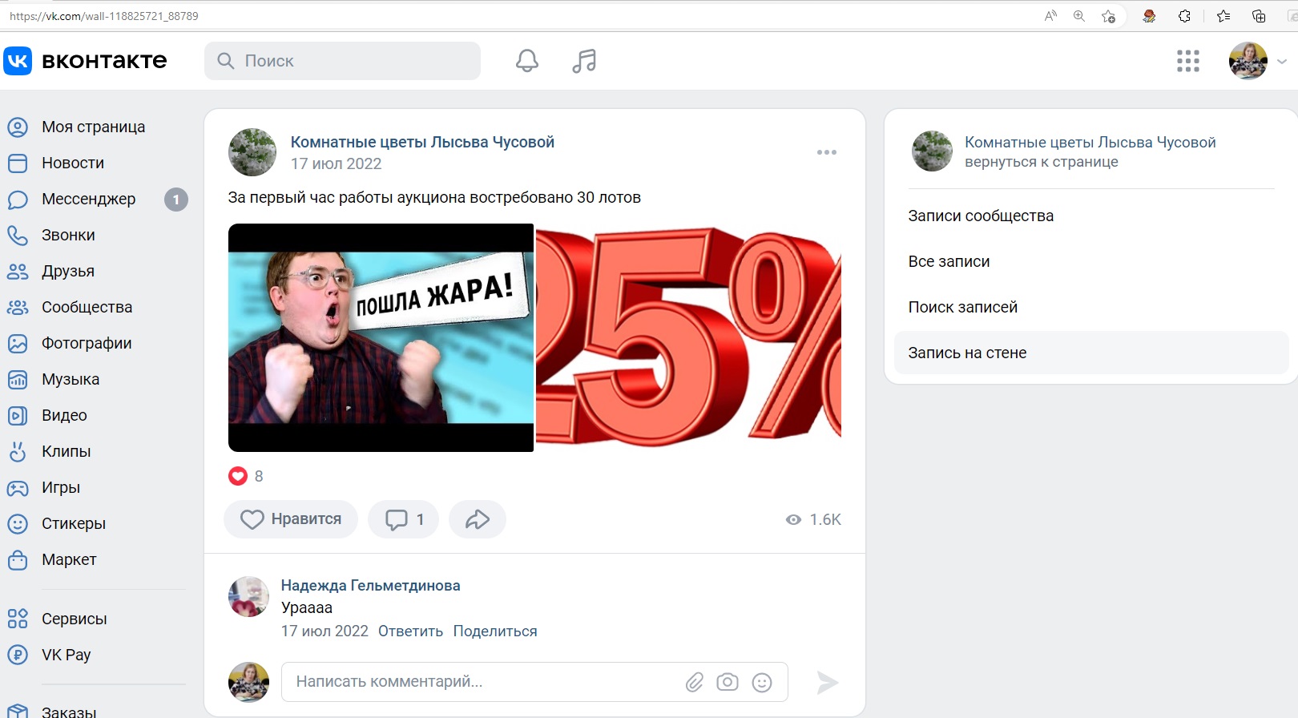Click the Музыка sidebar icon

pyautogui.click(x=18, y=379)
